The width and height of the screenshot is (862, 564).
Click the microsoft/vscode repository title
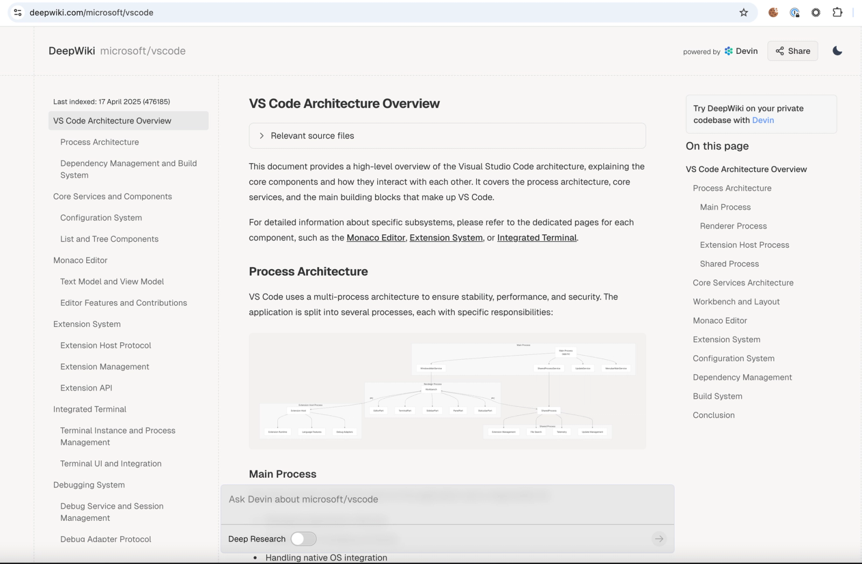click(x=143, y=51)
